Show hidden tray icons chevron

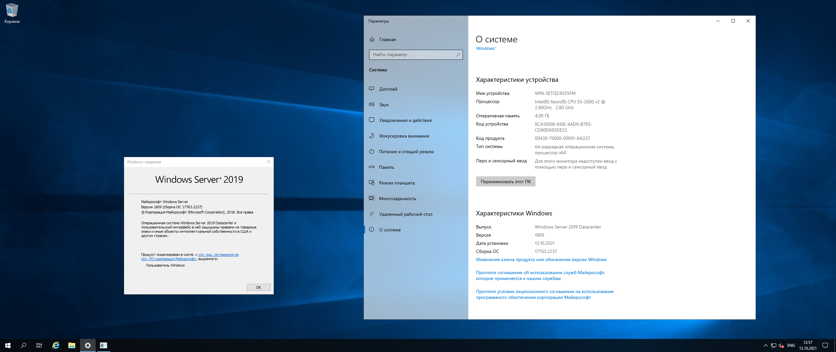coord(765,345)
